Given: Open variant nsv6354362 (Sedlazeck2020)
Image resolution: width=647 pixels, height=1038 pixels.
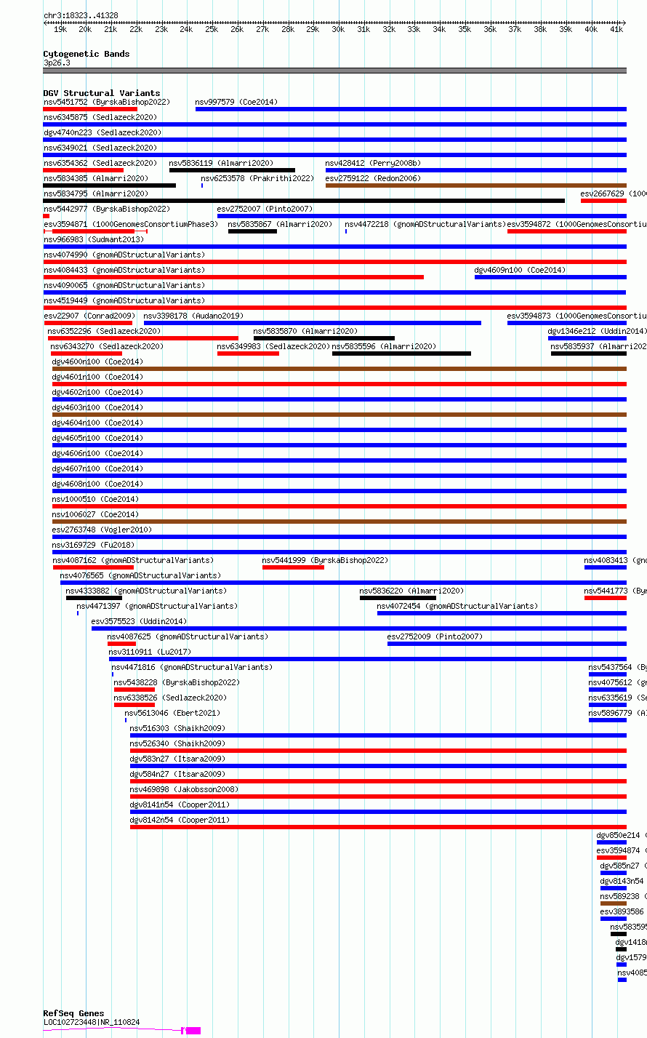Looking at the screenshot, I should 83,170.
